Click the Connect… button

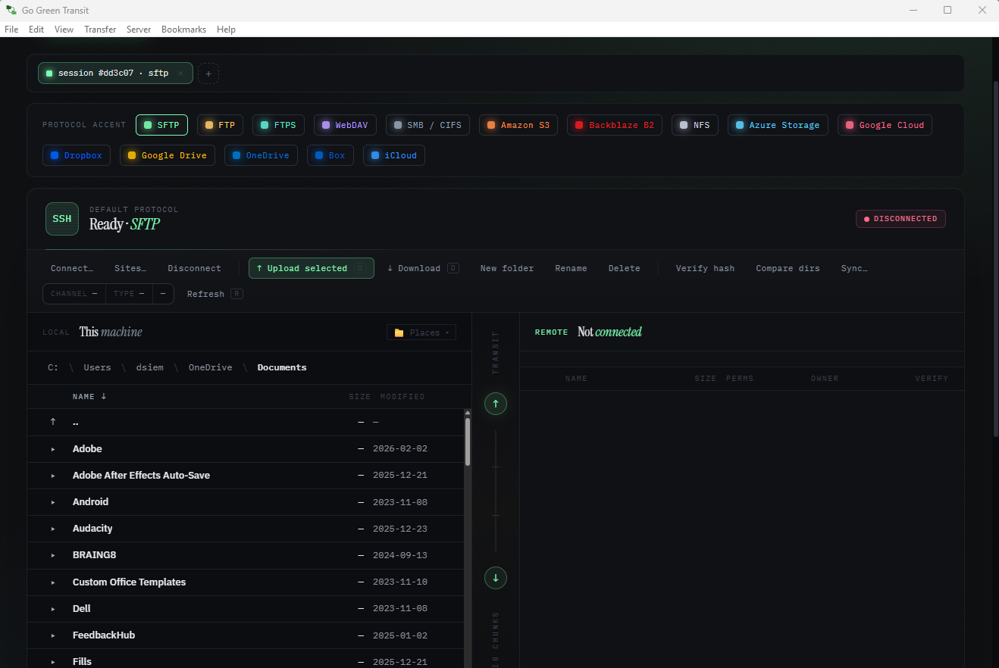[72, 268]
